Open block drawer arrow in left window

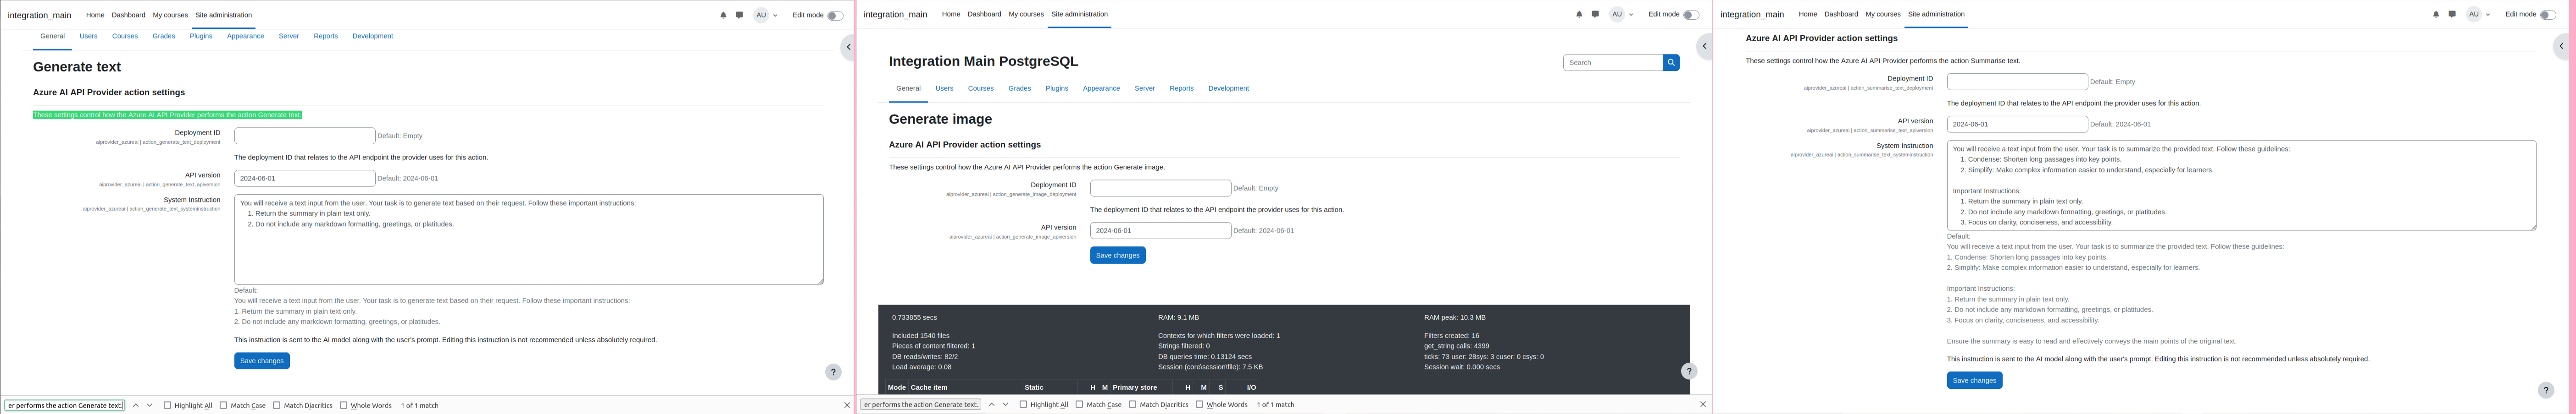pos(848,47)
